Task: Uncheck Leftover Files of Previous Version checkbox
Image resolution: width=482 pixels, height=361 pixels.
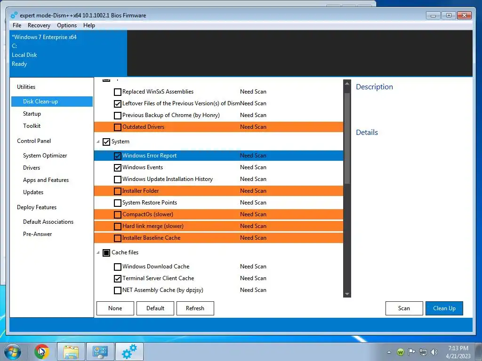Action: (117, 104)
